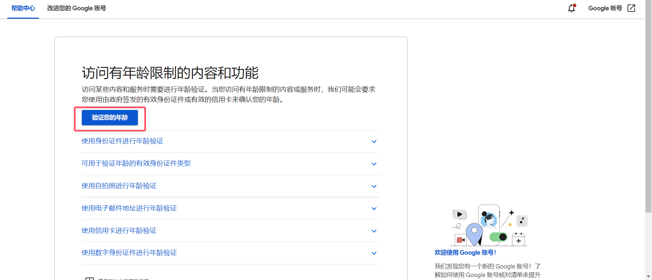Switch to the 帮助中心 tab

23,8
